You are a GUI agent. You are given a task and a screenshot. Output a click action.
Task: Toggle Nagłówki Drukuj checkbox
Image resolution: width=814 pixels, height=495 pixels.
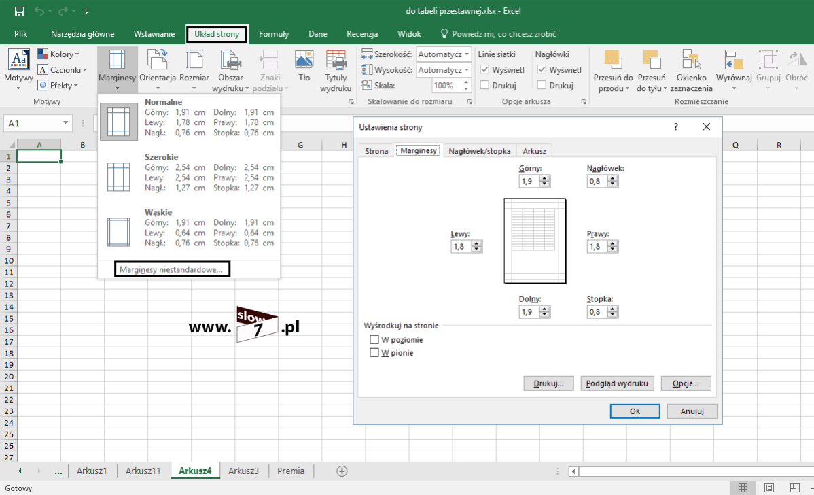click(x=542, y=85)
